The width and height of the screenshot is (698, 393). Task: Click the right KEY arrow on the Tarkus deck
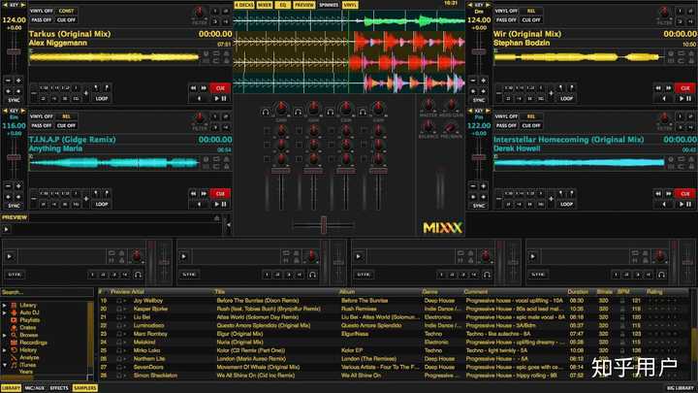click(x=23, y=5)
